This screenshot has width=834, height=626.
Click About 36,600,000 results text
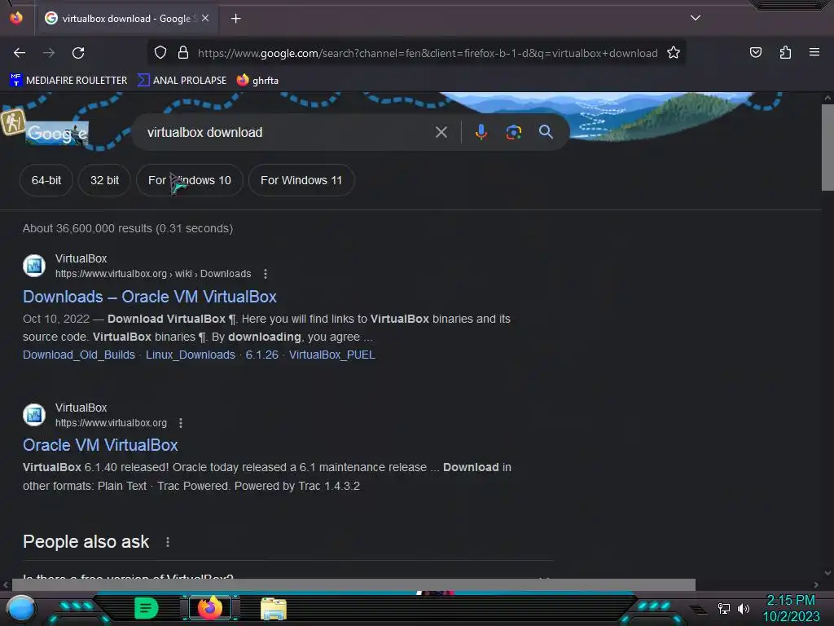pos(128,228)
